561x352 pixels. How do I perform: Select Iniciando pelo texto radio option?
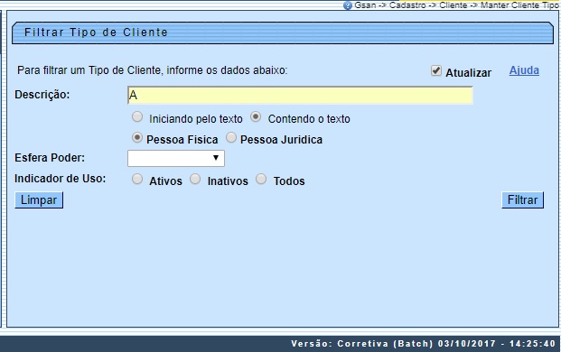pyautogui.click(x=137, y=116)
